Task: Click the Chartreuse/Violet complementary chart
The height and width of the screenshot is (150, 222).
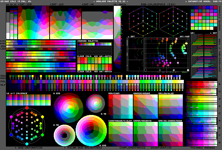Action: (120, 133)
